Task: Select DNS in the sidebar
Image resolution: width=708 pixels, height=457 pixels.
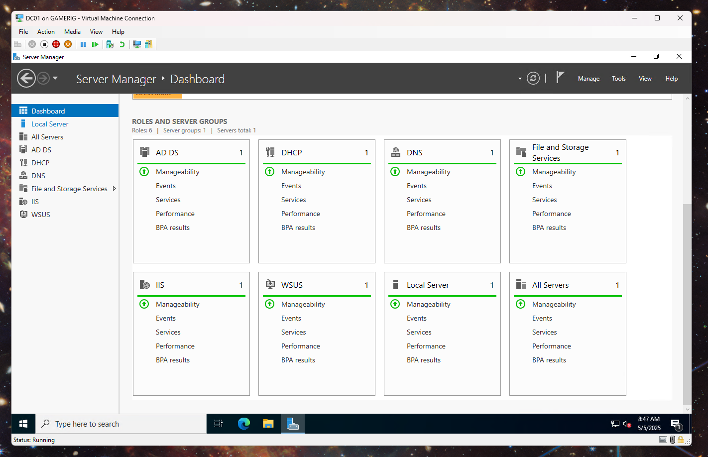Action: pos(65,176)
